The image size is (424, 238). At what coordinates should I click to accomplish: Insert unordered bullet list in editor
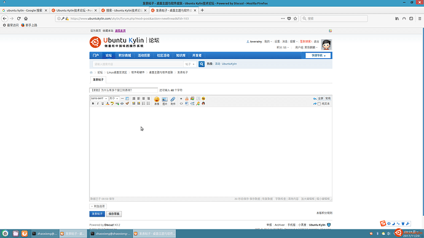149,103
